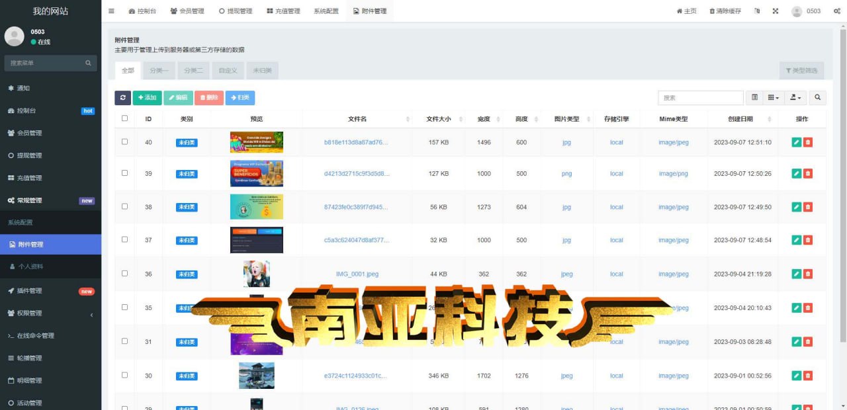Image resolution: width=847 pixels, height=410 pixels.
Task: Click red delete icon for row ID 39
Action: 808,174
